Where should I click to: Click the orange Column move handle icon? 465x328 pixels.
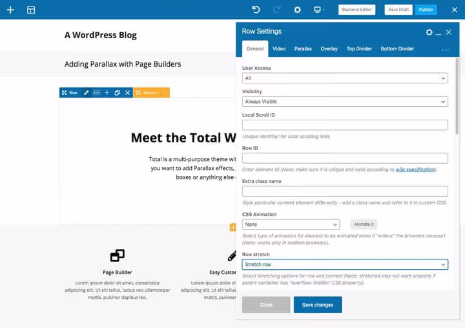click(x=138, y=93)
